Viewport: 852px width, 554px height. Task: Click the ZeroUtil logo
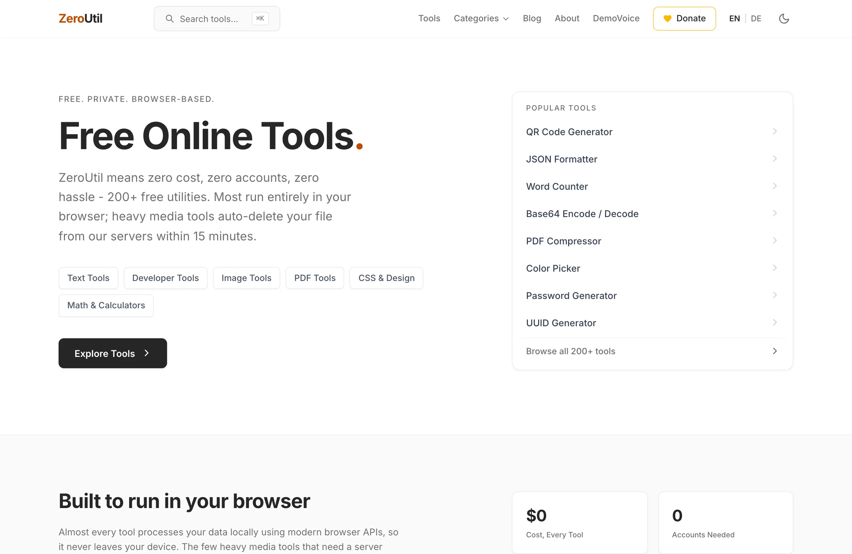click(x=81, y=19)
